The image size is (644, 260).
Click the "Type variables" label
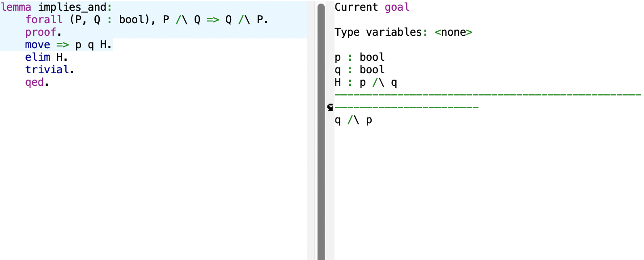click(x=378, y=33)
